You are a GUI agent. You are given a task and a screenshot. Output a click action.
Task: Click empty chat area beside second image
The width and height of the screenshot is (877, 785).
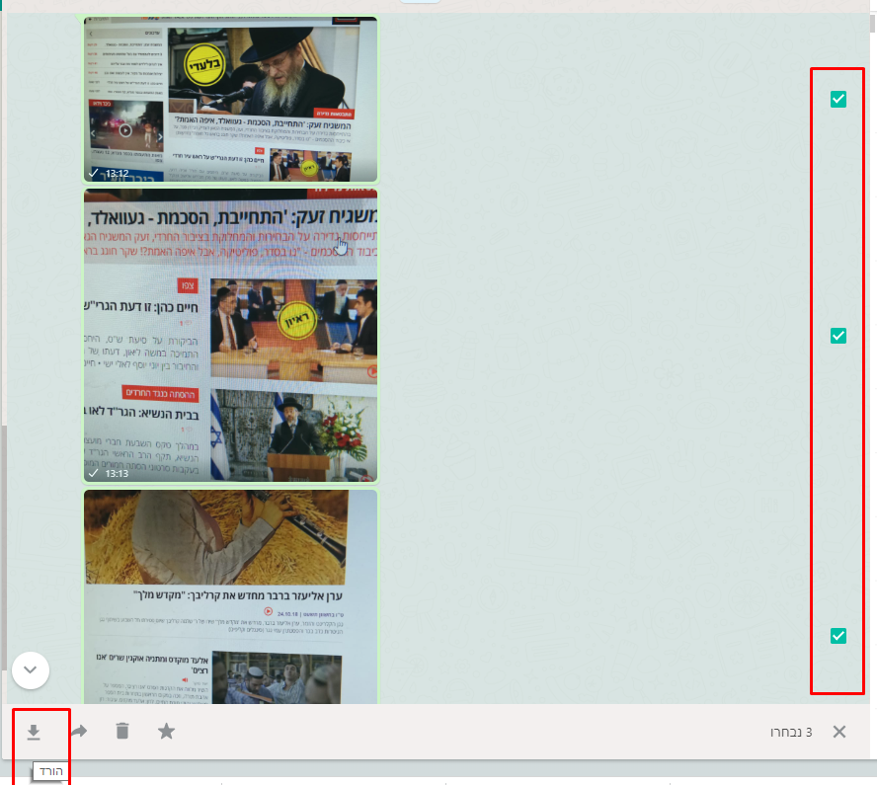(x=593, y=336)
